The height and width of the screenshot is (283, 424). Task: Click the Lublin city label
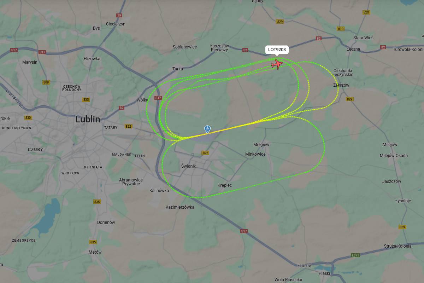(x=88, y=119)
